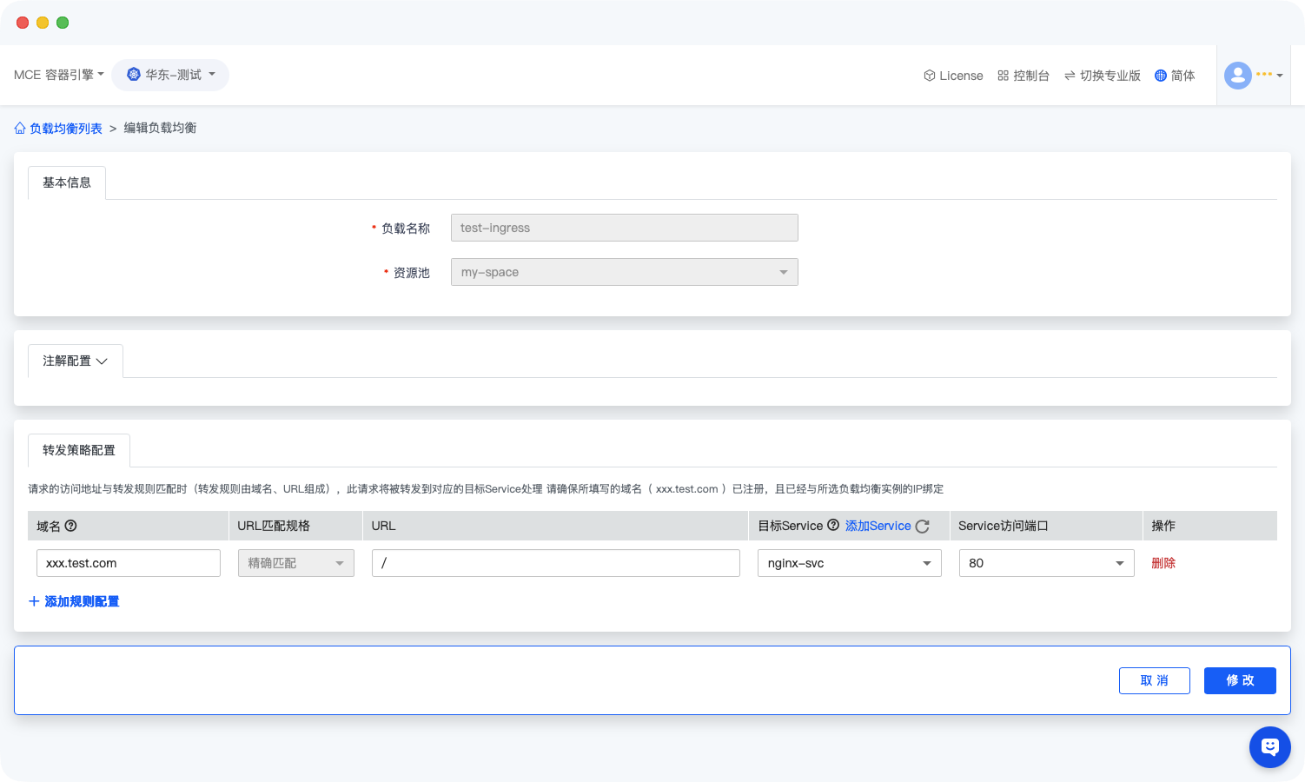Click the 切换专业版 switch arrows icon
The height and width of the screenshot is (782, 1305).
point(1070,76)
